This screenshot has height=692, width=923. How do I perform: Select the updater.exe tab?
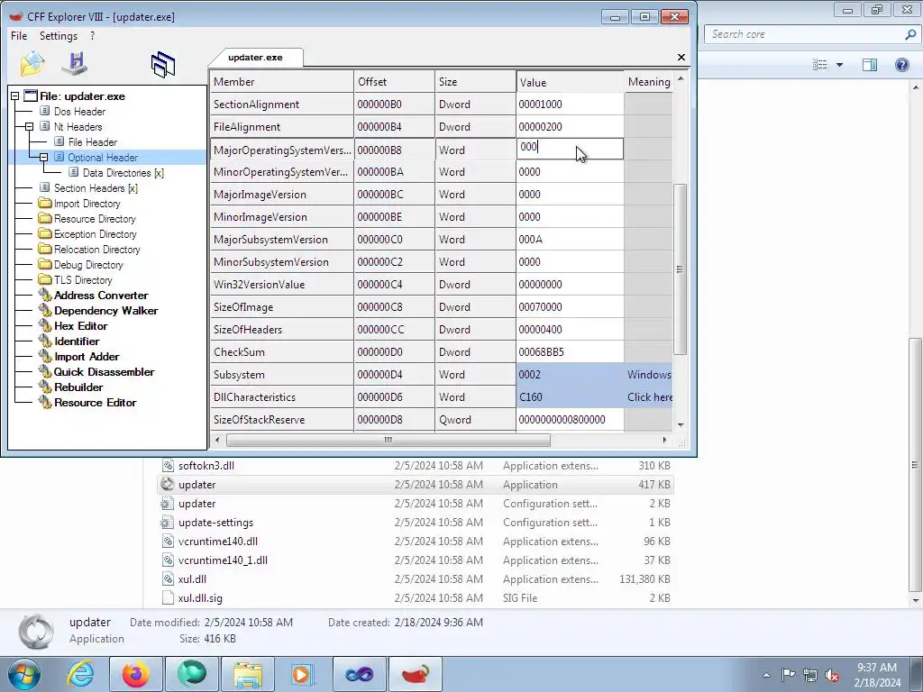[255, 57]
